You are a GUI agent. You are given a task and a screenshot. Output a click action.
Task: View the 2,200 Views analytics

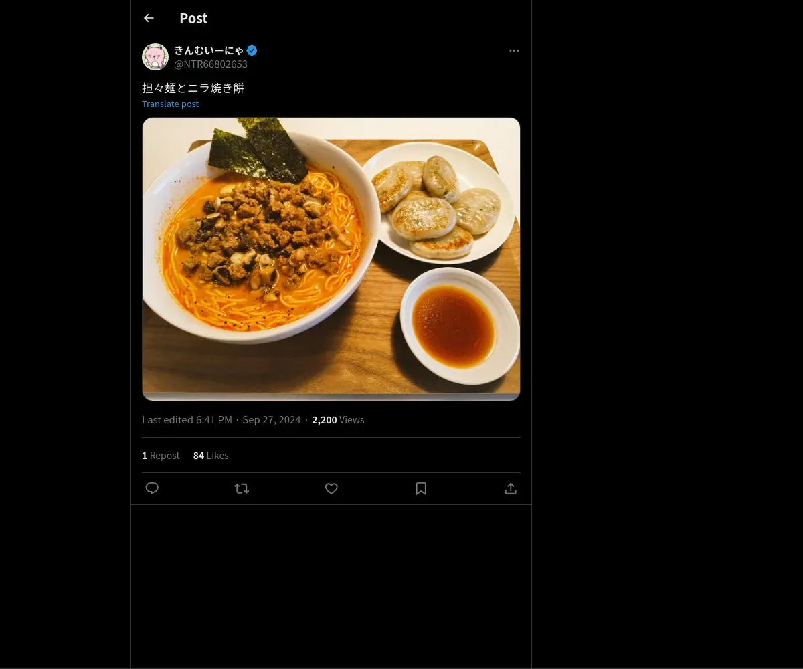(x=338, y=420)
